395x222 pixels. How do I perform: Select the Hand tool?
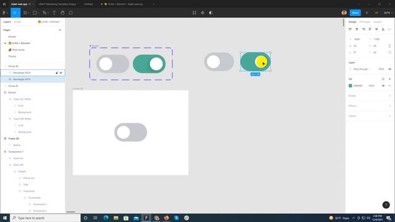(x=62, y=12)
